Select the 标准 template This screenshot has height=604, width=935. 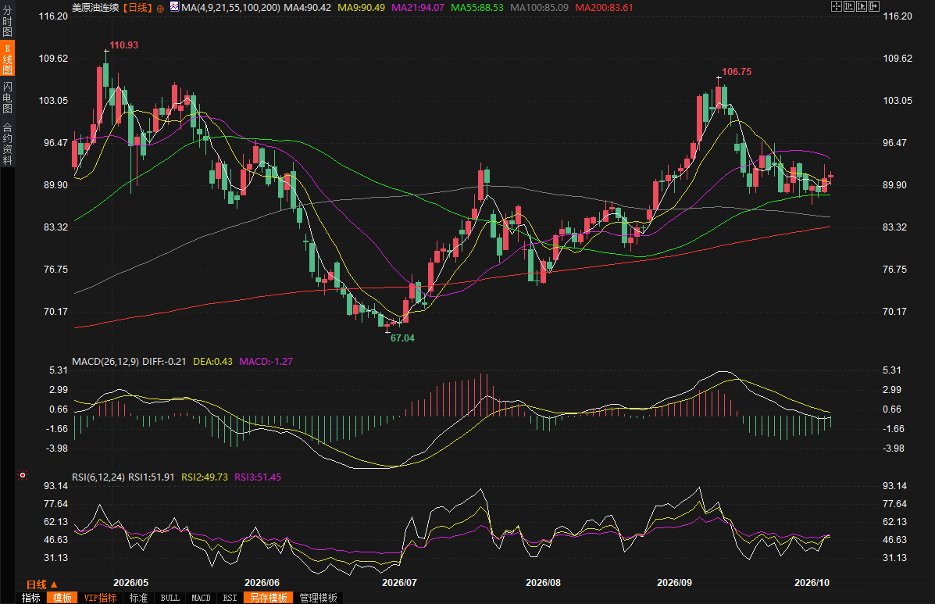coord(138,598)
